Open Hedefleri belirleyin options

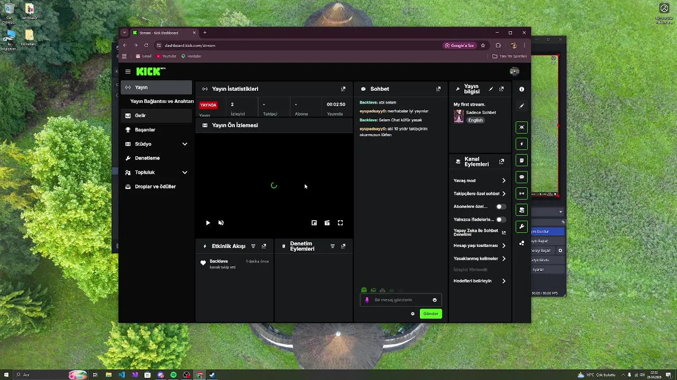click(x=479, y=281)
